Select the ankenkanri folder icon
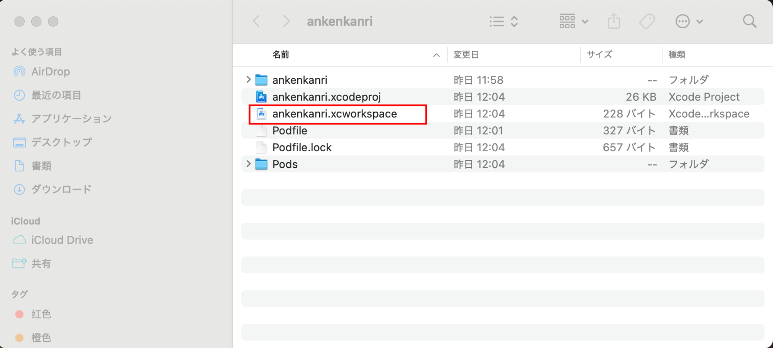 click(261, 80)
